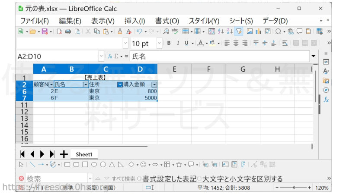Click into the 検索 search field
The image size is (346, 194).
tap(56, 178)
